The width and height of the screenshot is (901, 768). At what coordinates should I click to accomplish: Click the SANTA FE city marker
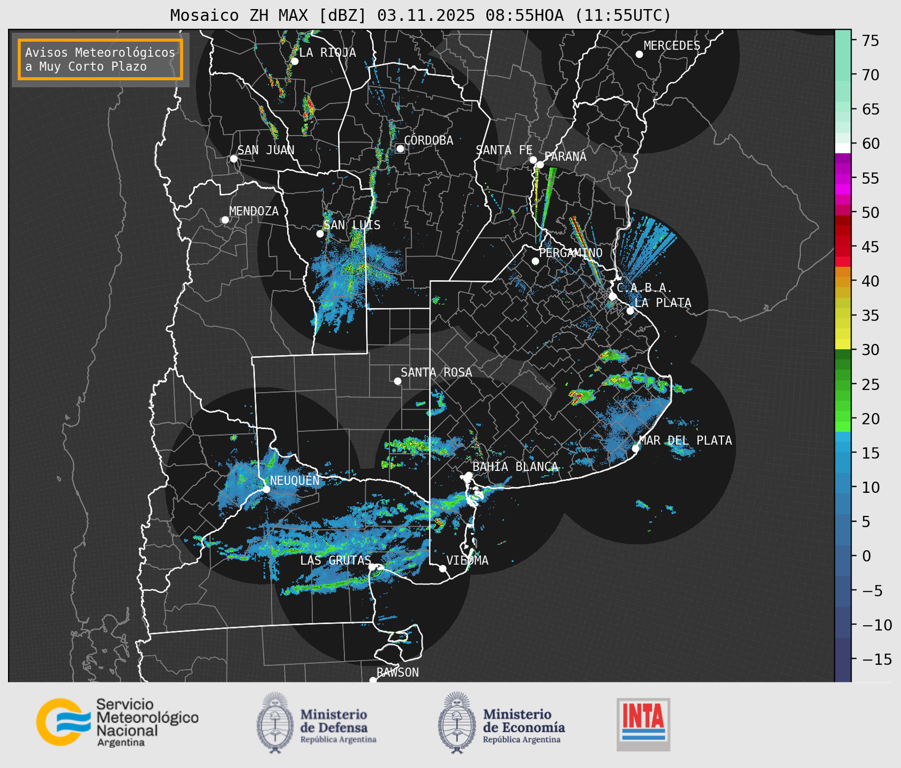point(533,160)
